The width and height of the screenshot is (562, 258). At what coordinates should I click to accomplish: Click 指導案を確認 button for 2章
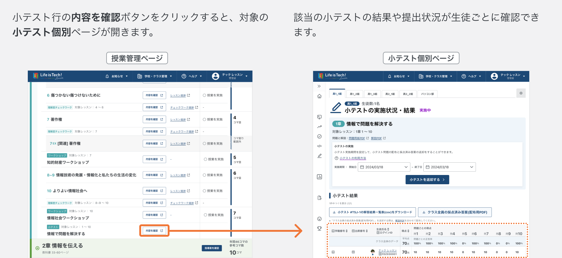212,248
